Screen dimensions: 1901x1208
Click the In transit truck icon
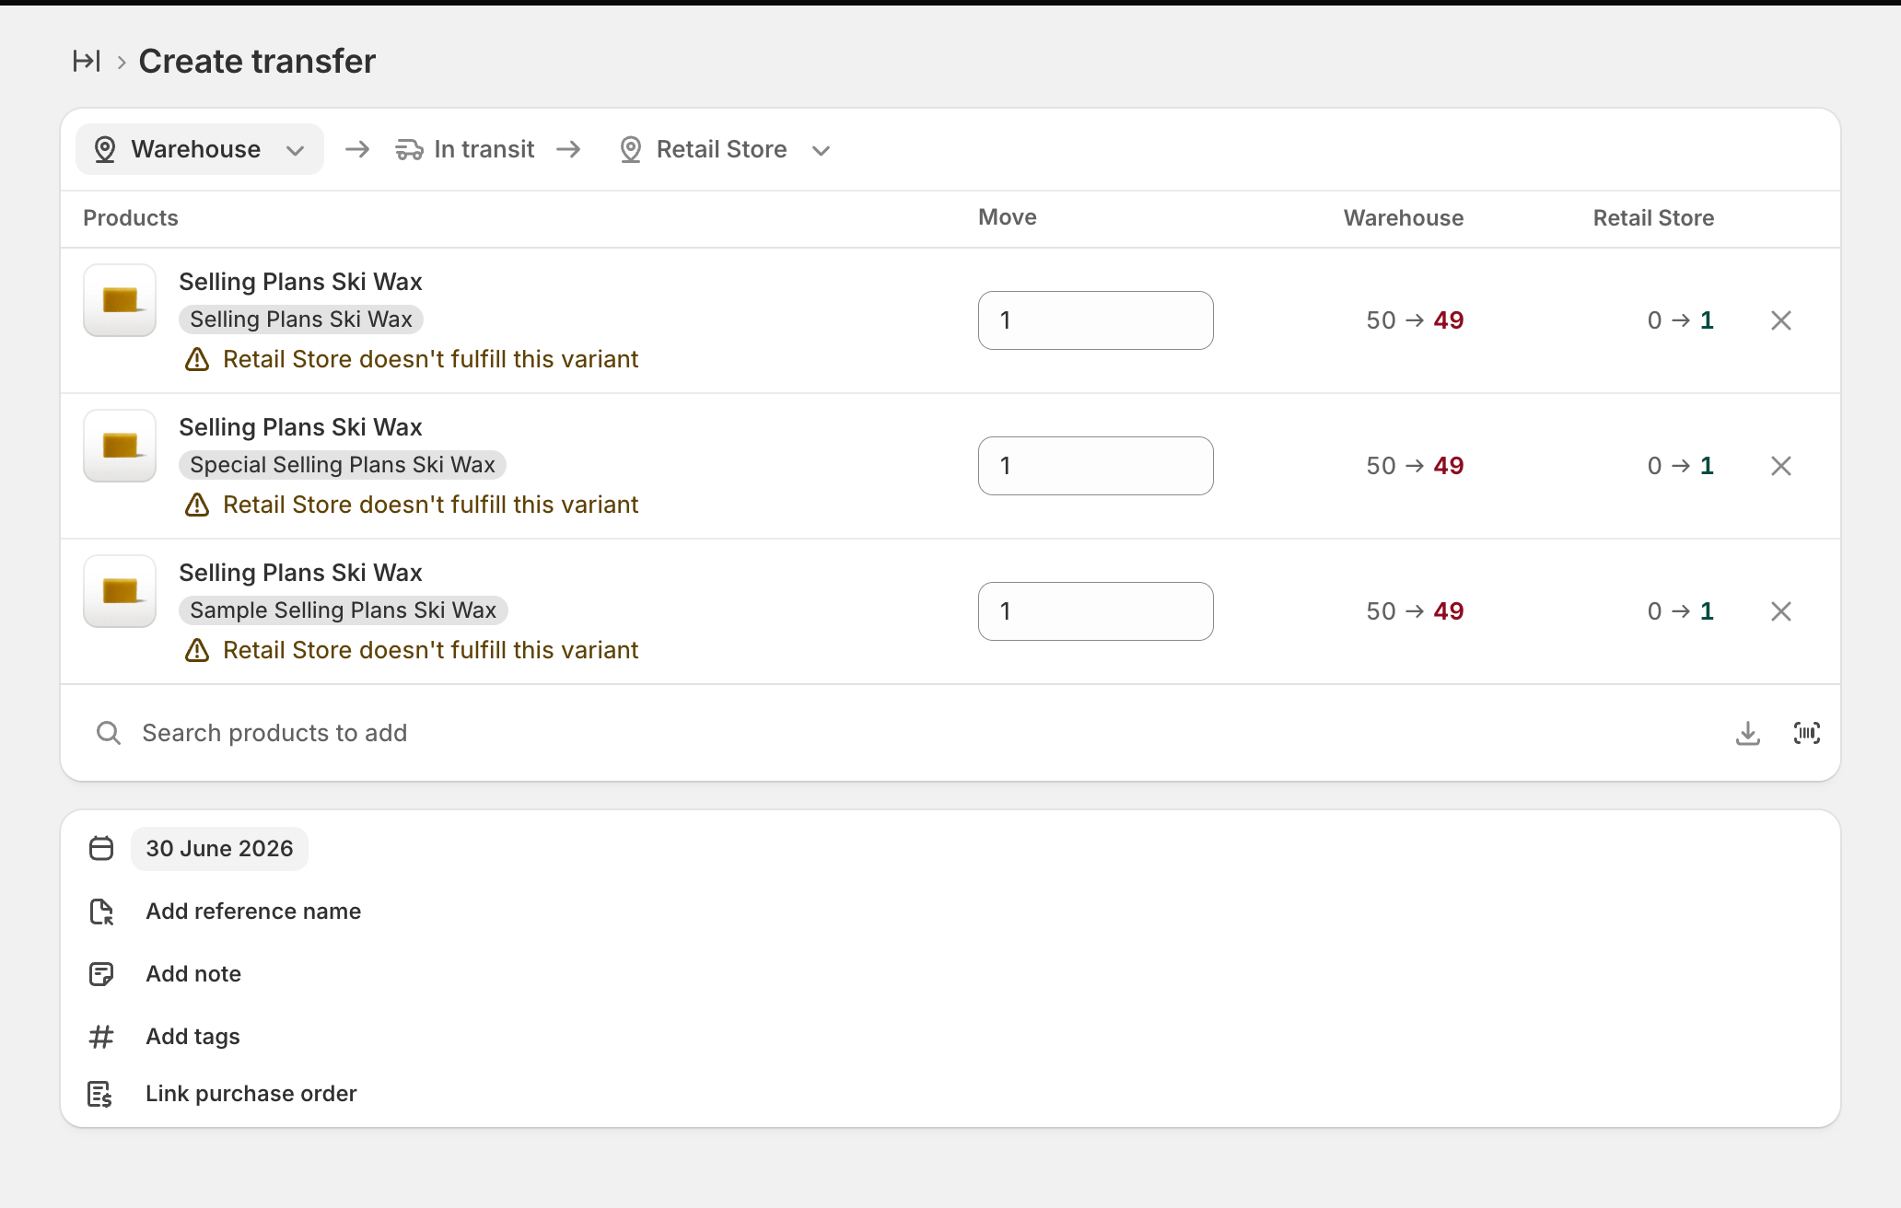pos(409,149)
